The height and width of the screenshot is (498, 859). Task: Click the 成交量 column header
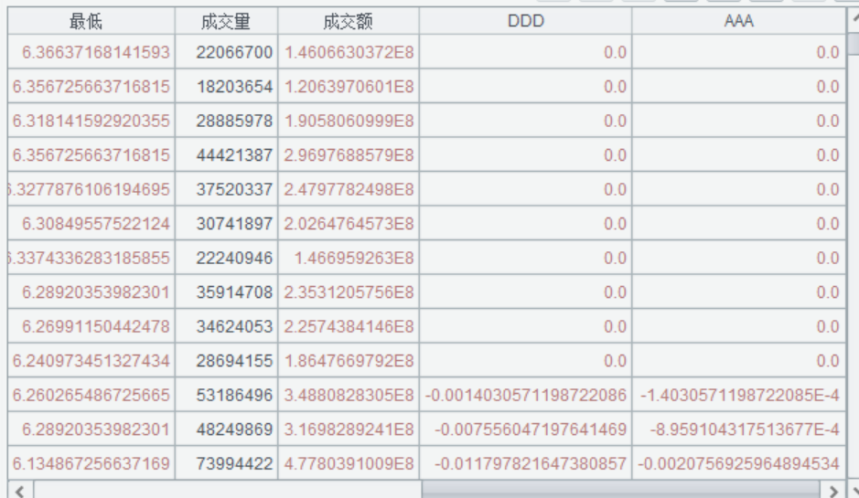(x=226, y=21)
